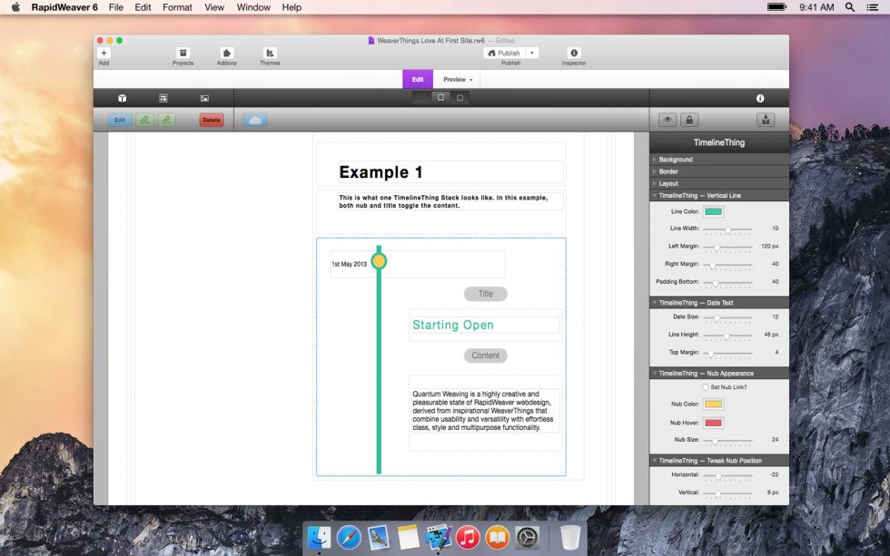
Task: Click the blue cloud icon button
Action: tap(255, 120)
